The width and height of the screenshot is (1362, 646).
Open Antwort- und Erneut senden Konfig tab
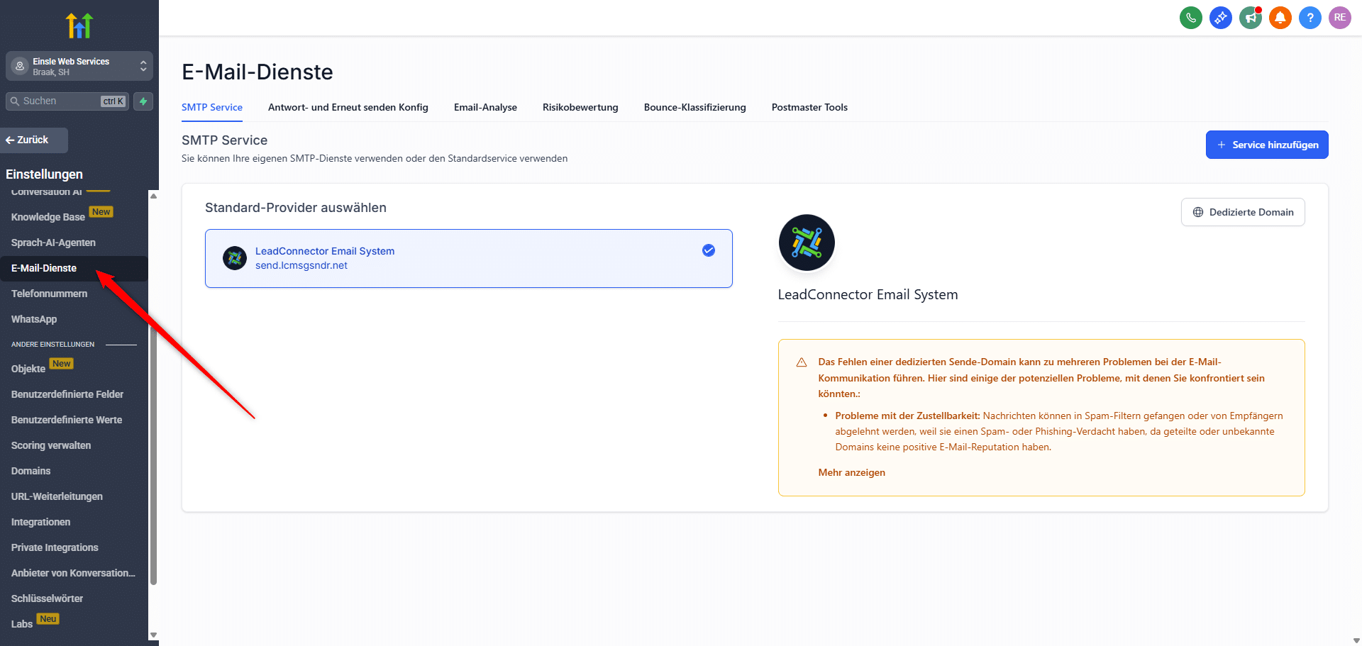point(348,107)
